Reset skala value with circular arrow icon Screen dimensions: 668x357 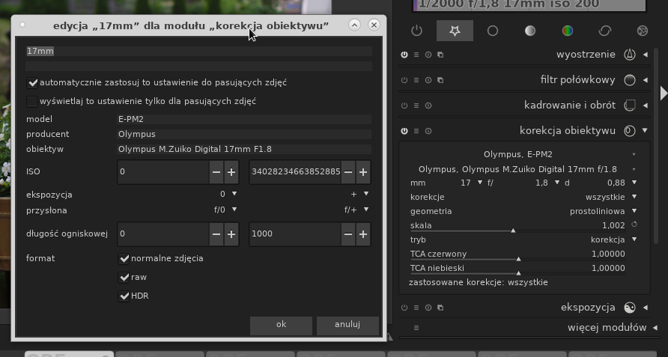(634, 225)
